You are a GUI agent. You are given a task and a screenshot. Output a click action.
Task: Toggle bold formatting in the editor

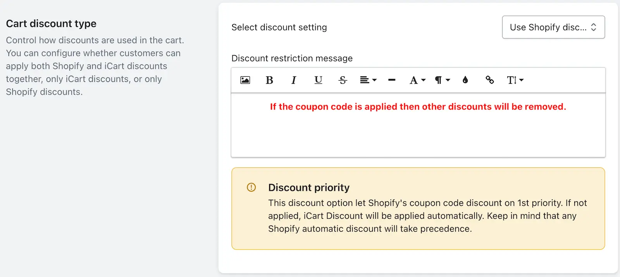tap(269, 80)
